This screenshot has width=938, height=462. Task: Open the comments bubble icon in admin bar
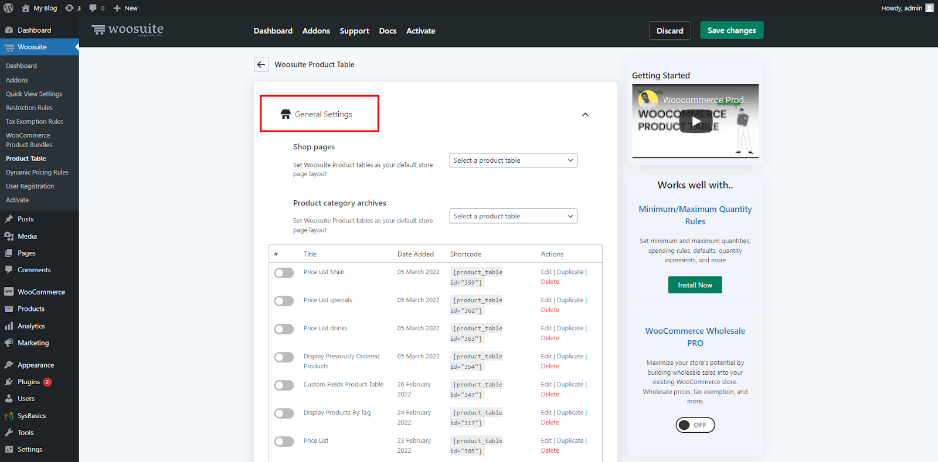click(x=93, y=8)
